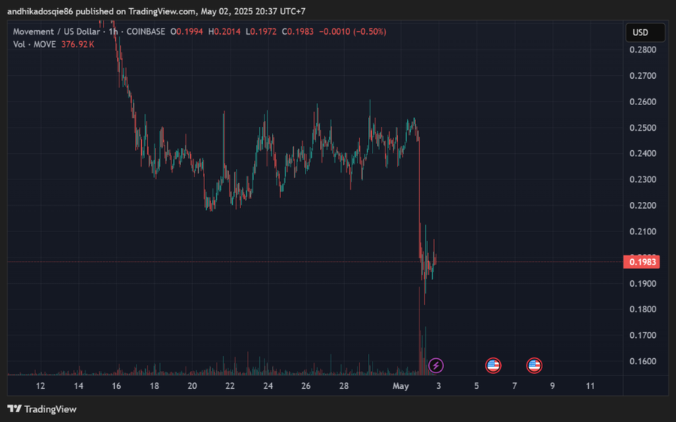Click the 0.1600 price axis label
Image resolution: width=676 pixels, height=422 pixels.
pyautogui.click(x=643, y=361)
